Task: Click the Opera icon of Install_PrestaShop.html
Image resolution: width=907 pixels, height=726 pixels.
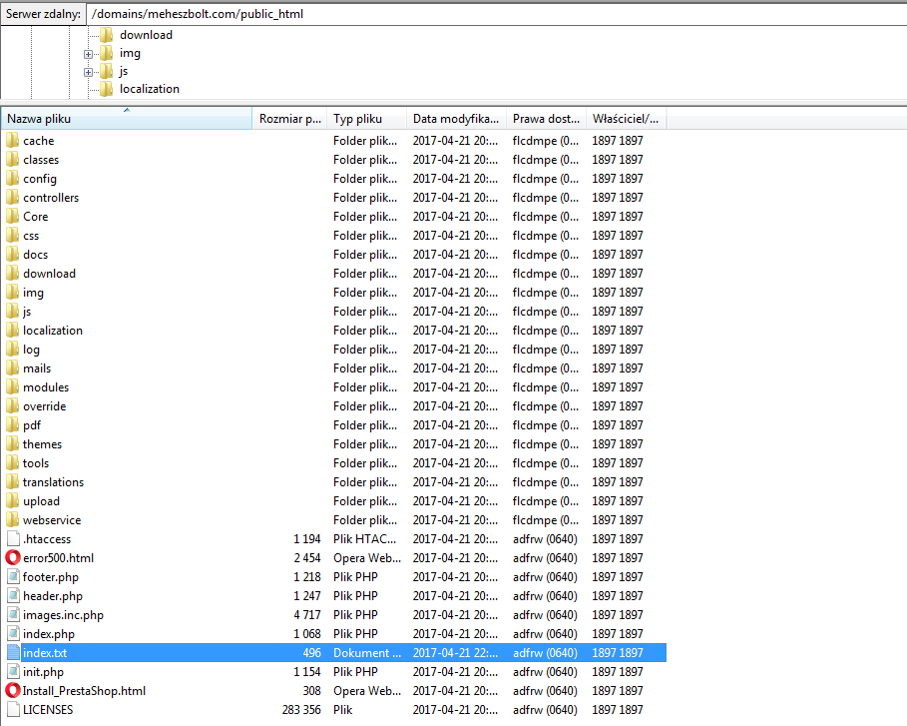Action: (x=13, y=691)
